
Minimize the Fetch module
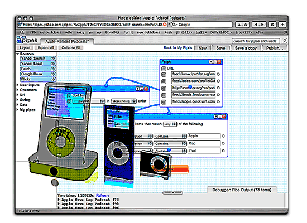click(215, 62)
